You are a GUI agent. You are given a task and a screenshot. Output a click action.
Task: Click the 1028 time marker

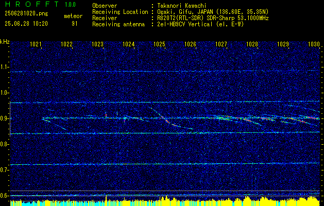(252, 44)
